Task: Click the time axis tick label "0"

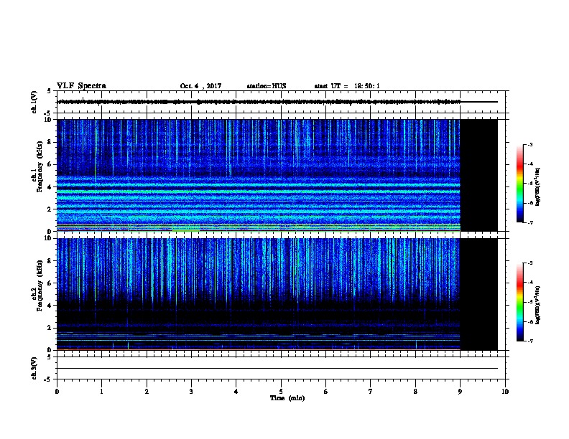Action: (x=57, y=392)
